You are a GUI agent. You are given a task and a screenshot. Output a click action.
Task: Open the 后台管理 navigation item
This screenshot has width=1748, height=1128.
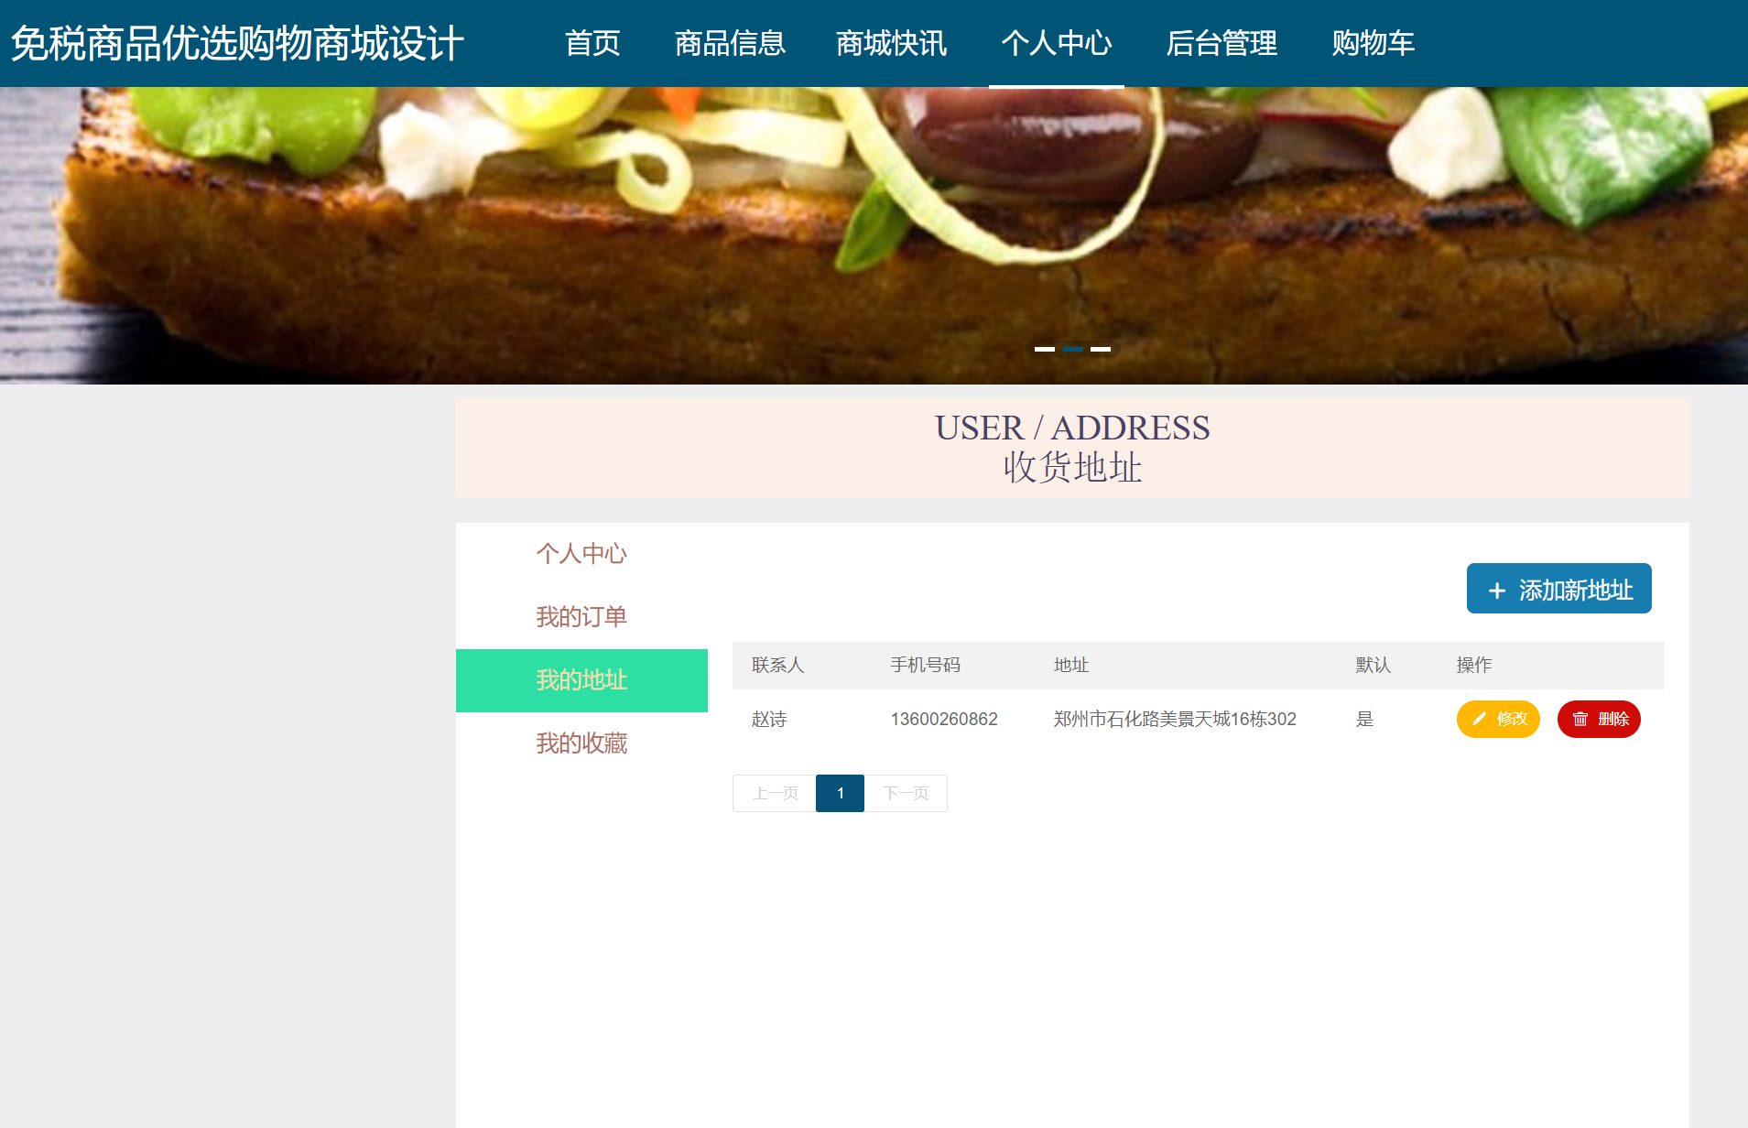click(1222, 43)
